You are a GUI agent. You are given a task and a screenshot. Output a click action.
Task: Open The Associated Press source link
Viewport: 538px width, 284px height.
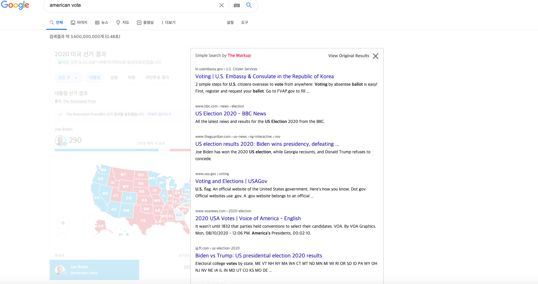click(80, 101)
